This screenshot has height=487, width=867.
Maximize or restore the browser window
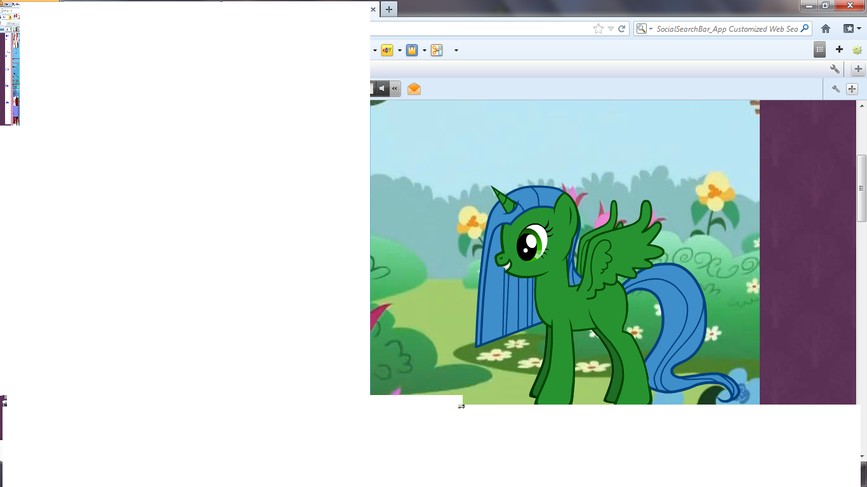coord(826,5)
